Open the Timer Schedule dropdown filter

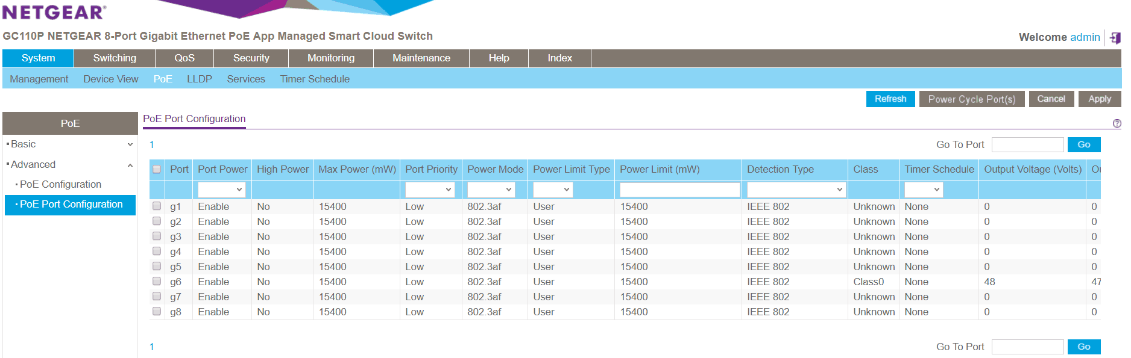tap(923, 190)
